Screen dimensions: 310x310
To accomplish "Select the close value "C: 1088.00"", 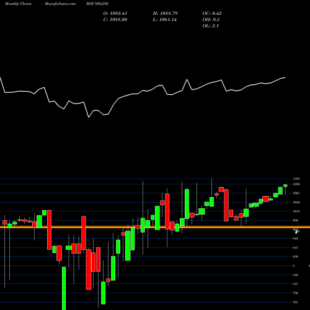I will pos(115,20).
